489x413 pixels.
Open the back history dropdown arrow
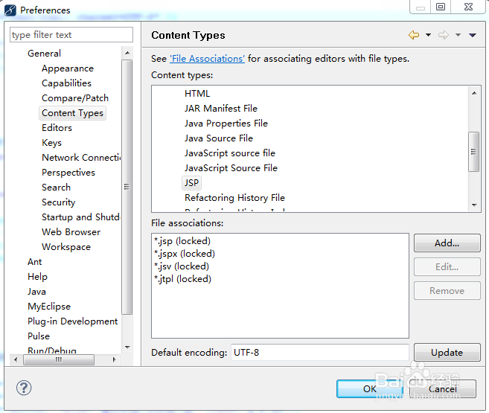pos(428,35)
